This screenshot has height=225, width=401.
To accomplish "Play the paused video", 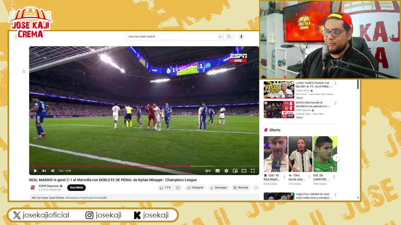I will [x=35, y=171].
